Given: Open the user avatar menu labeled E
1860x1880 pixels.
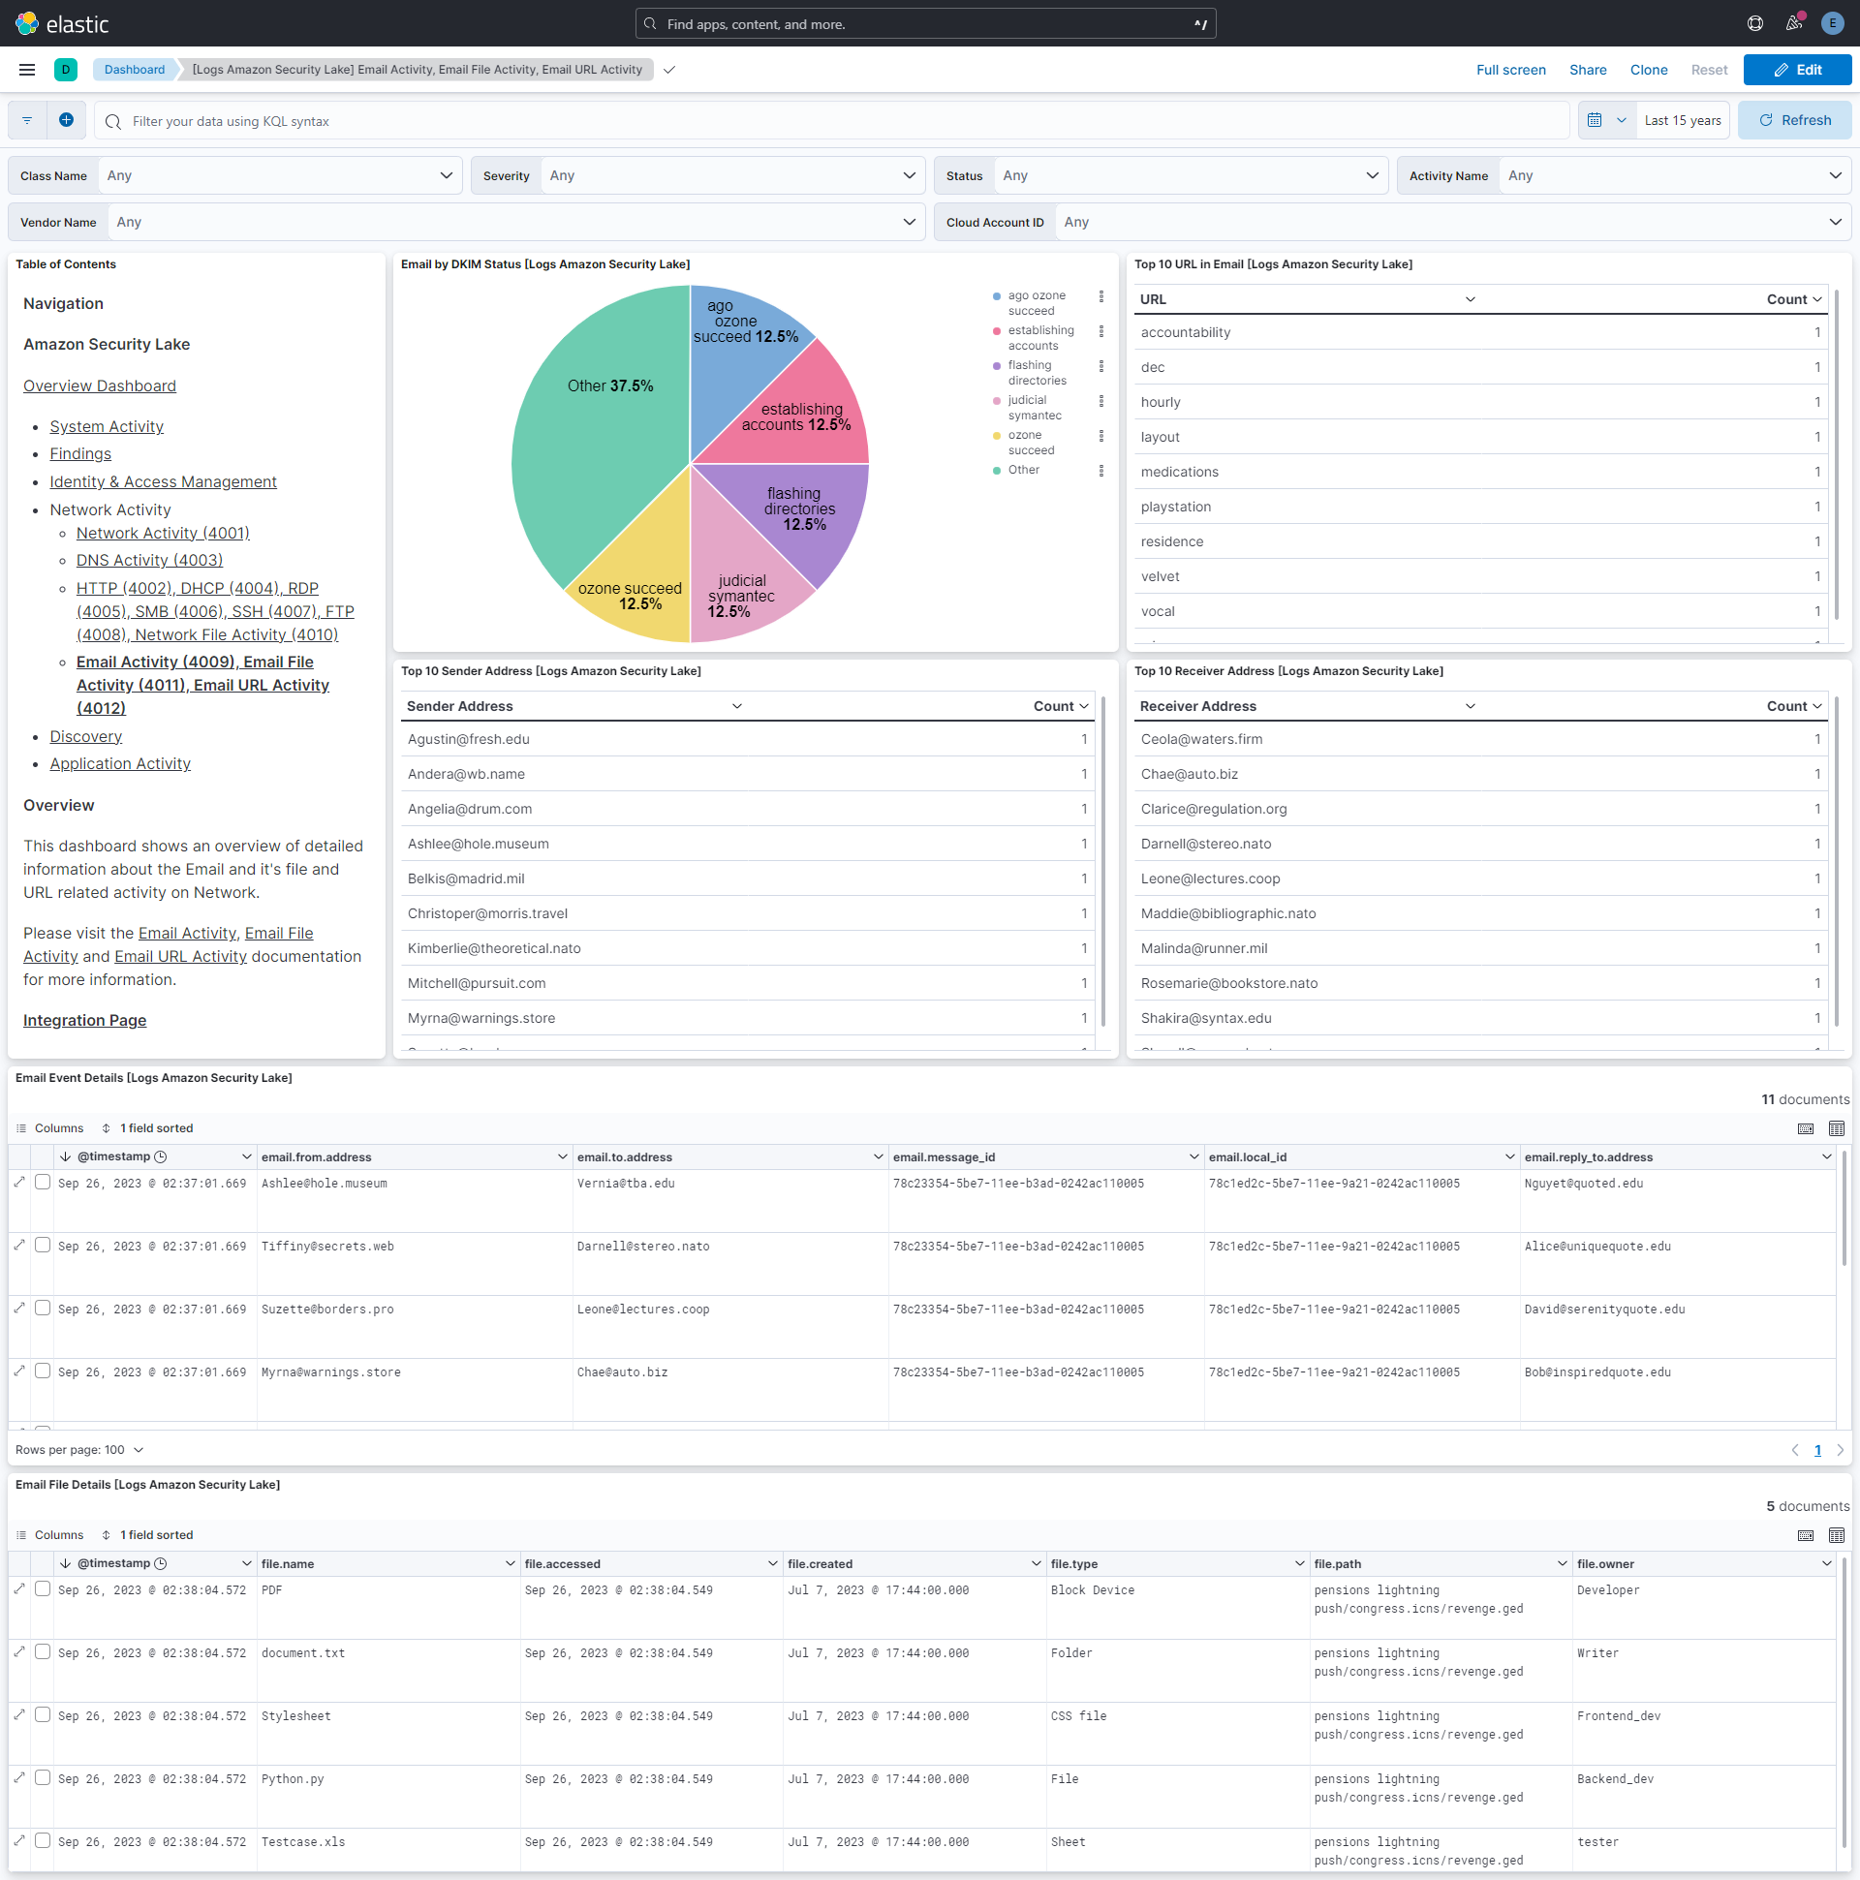Looking at the screenshot, I should [x=1834, y=23].
